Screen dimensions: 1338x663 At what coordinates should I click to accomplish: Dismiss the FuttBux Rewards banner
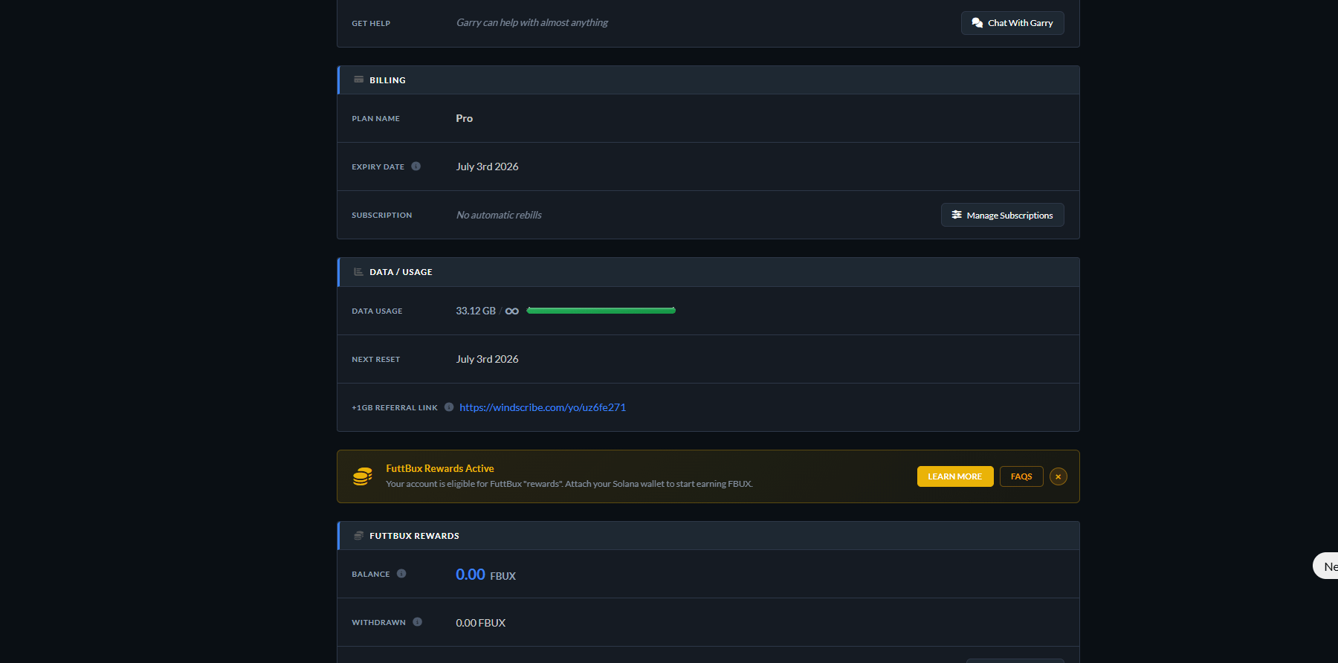[x=1059, y=476]
